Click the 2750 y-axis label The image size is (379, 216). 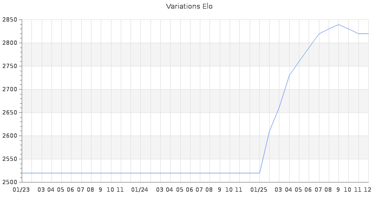pos(10,66)
